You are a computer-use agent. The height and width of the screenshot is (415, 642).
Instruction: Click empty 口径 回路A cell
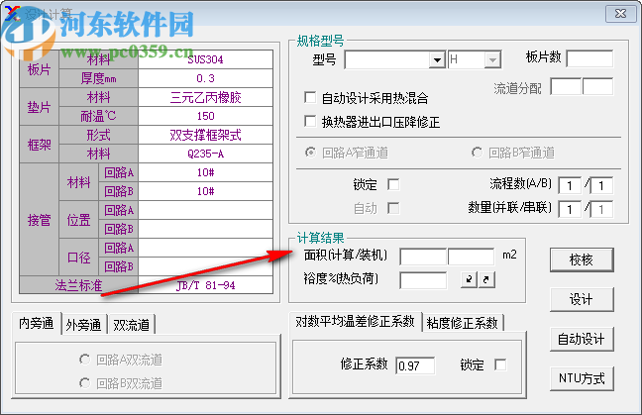[205, 248]
